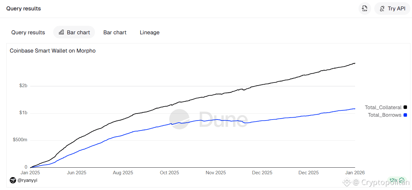Viewport: 412px width, 190px height.
Task: Open the Lineage tab
Action: coord(150,32)
